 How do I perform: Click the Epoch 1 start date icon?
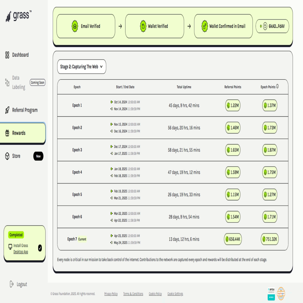click(x=112, y=102)
